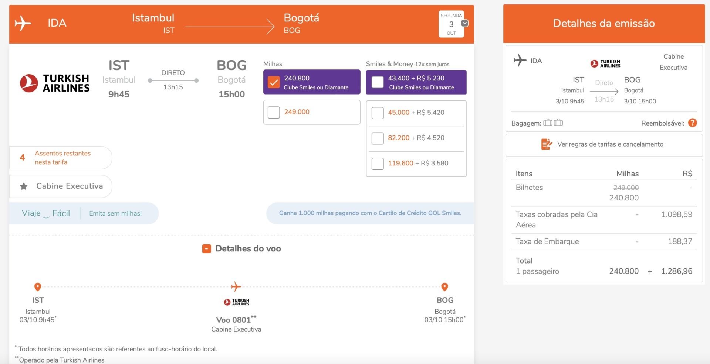Viewport: 710px width, 364px height.
Task: Click Turkish Airlines logo in emission details
Action: [605, 64]
